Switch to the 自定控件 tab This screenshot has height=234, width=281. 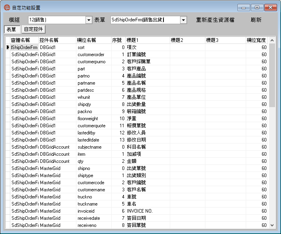pos(33,29)
